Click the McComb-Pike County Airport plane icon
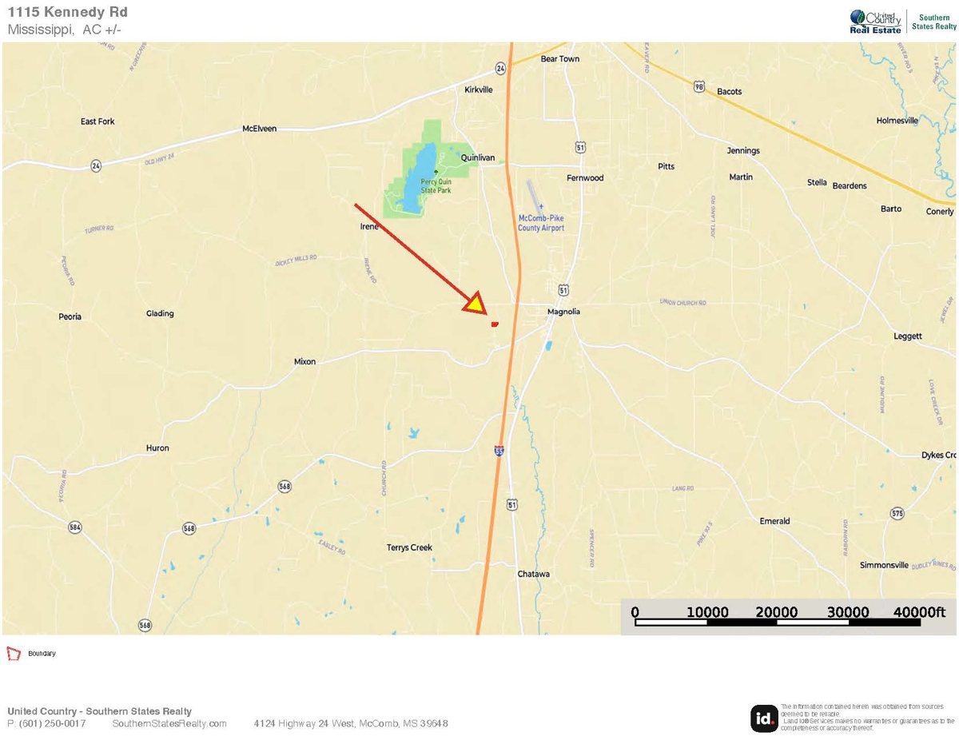 pos(540,206)
